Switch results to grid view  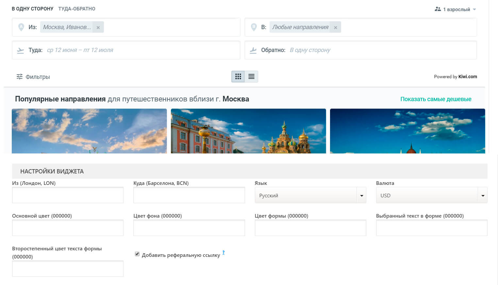point(238,76)
